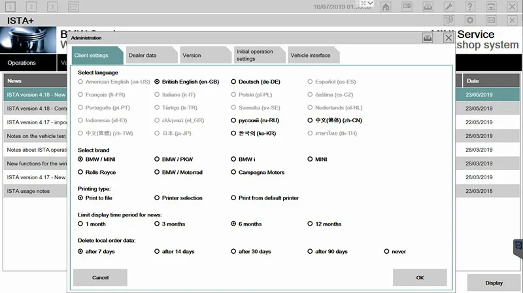
Task: Open the wrench administration icon
Action: click(449, 7)
